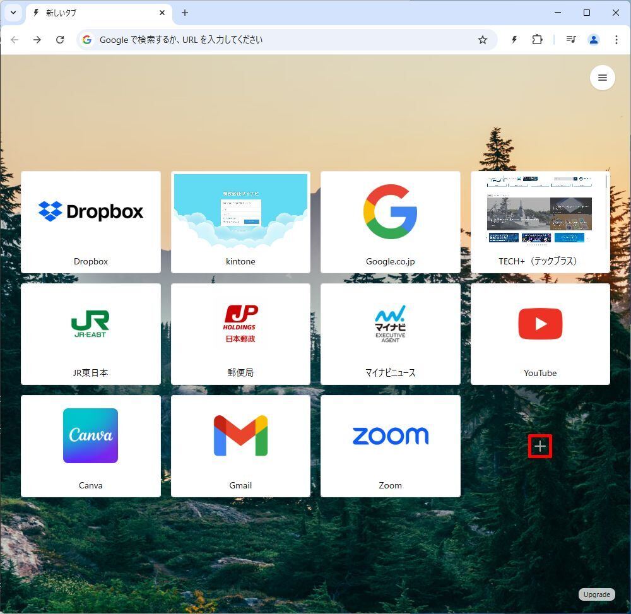Click the Upgrade button

point(596,594)
